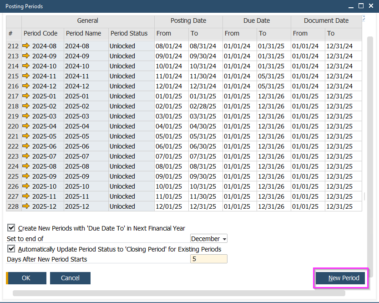Open the month dropdown showing December
379x303 pixels.
(208, 238)
